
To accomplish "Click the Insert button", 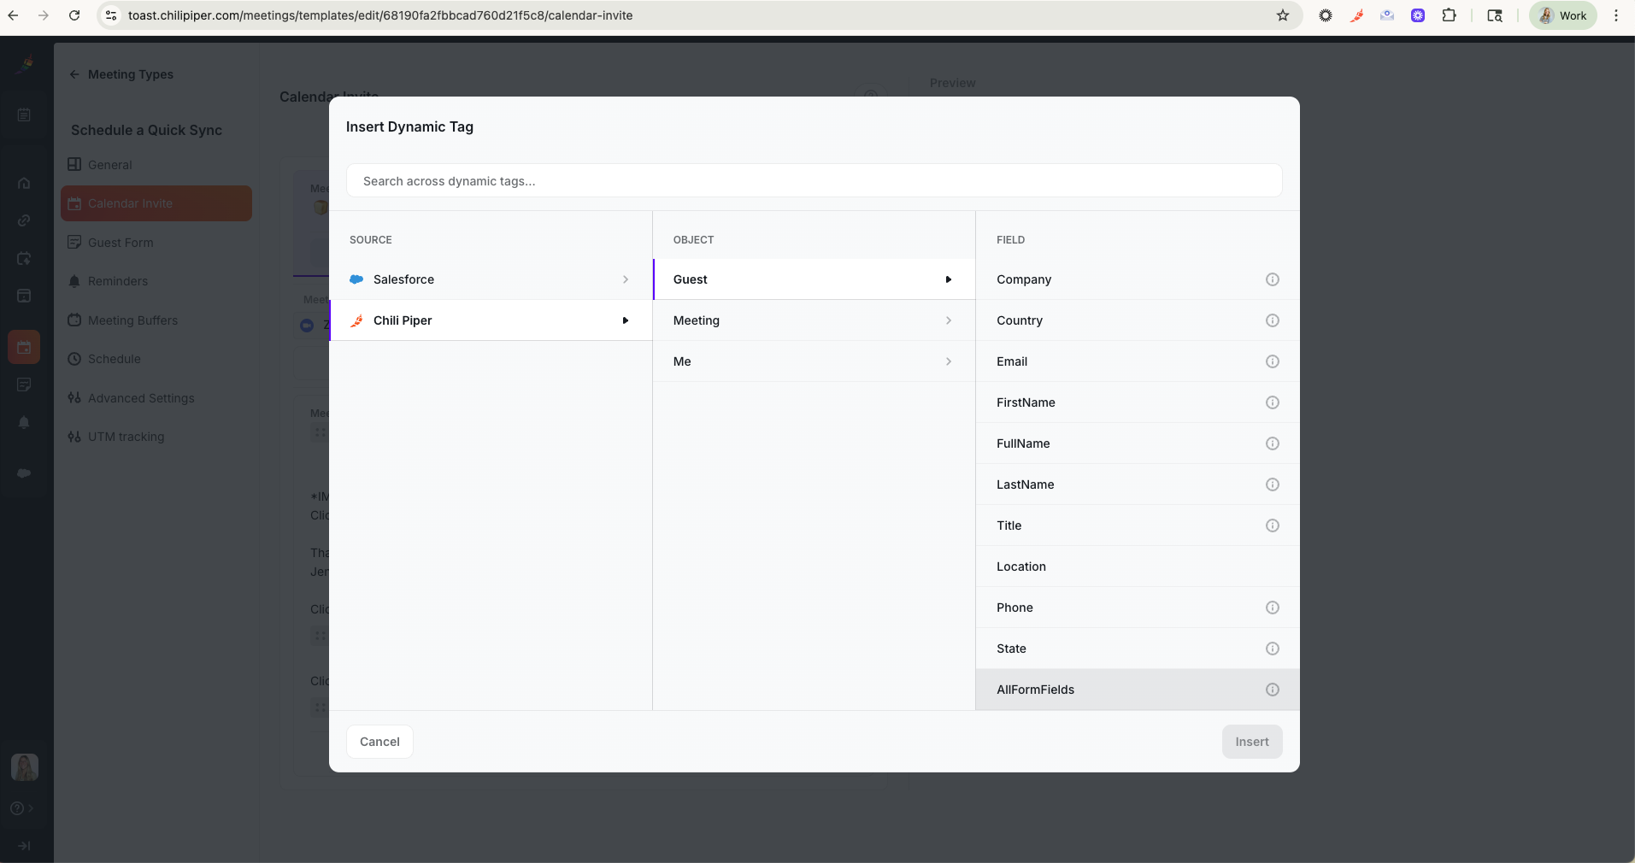I will (x=1251, y=742).
